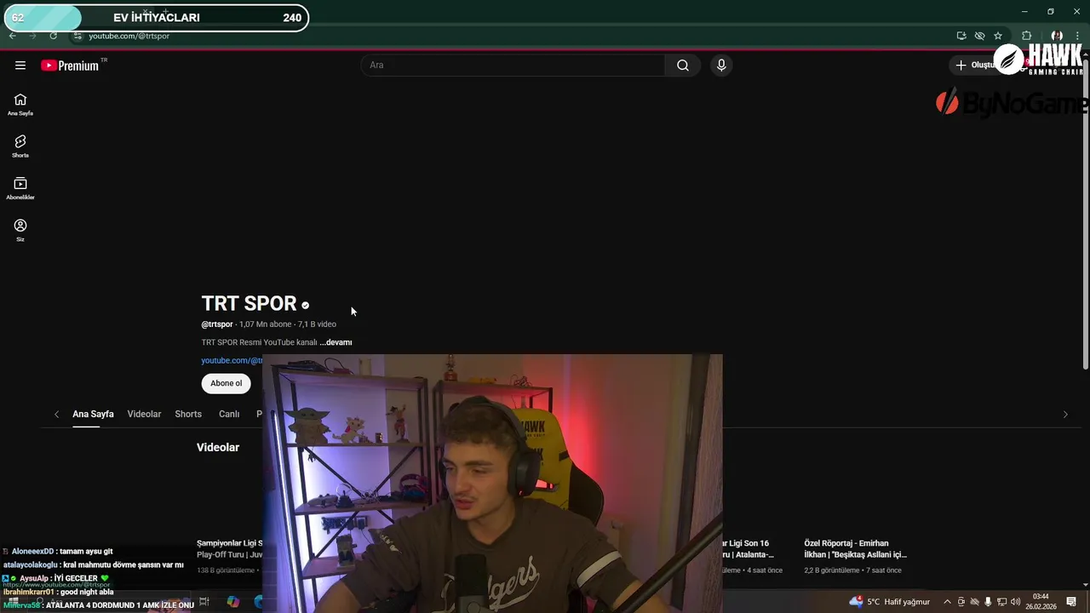
Task: Open the Windows notification center
Action: point(1071,602)
